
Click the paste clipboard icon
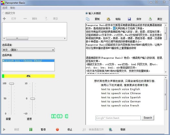point(109,19)
